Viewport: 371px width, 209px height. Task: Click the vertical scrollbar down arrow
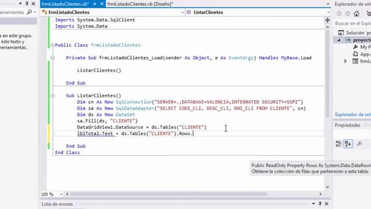click(328, 187)
